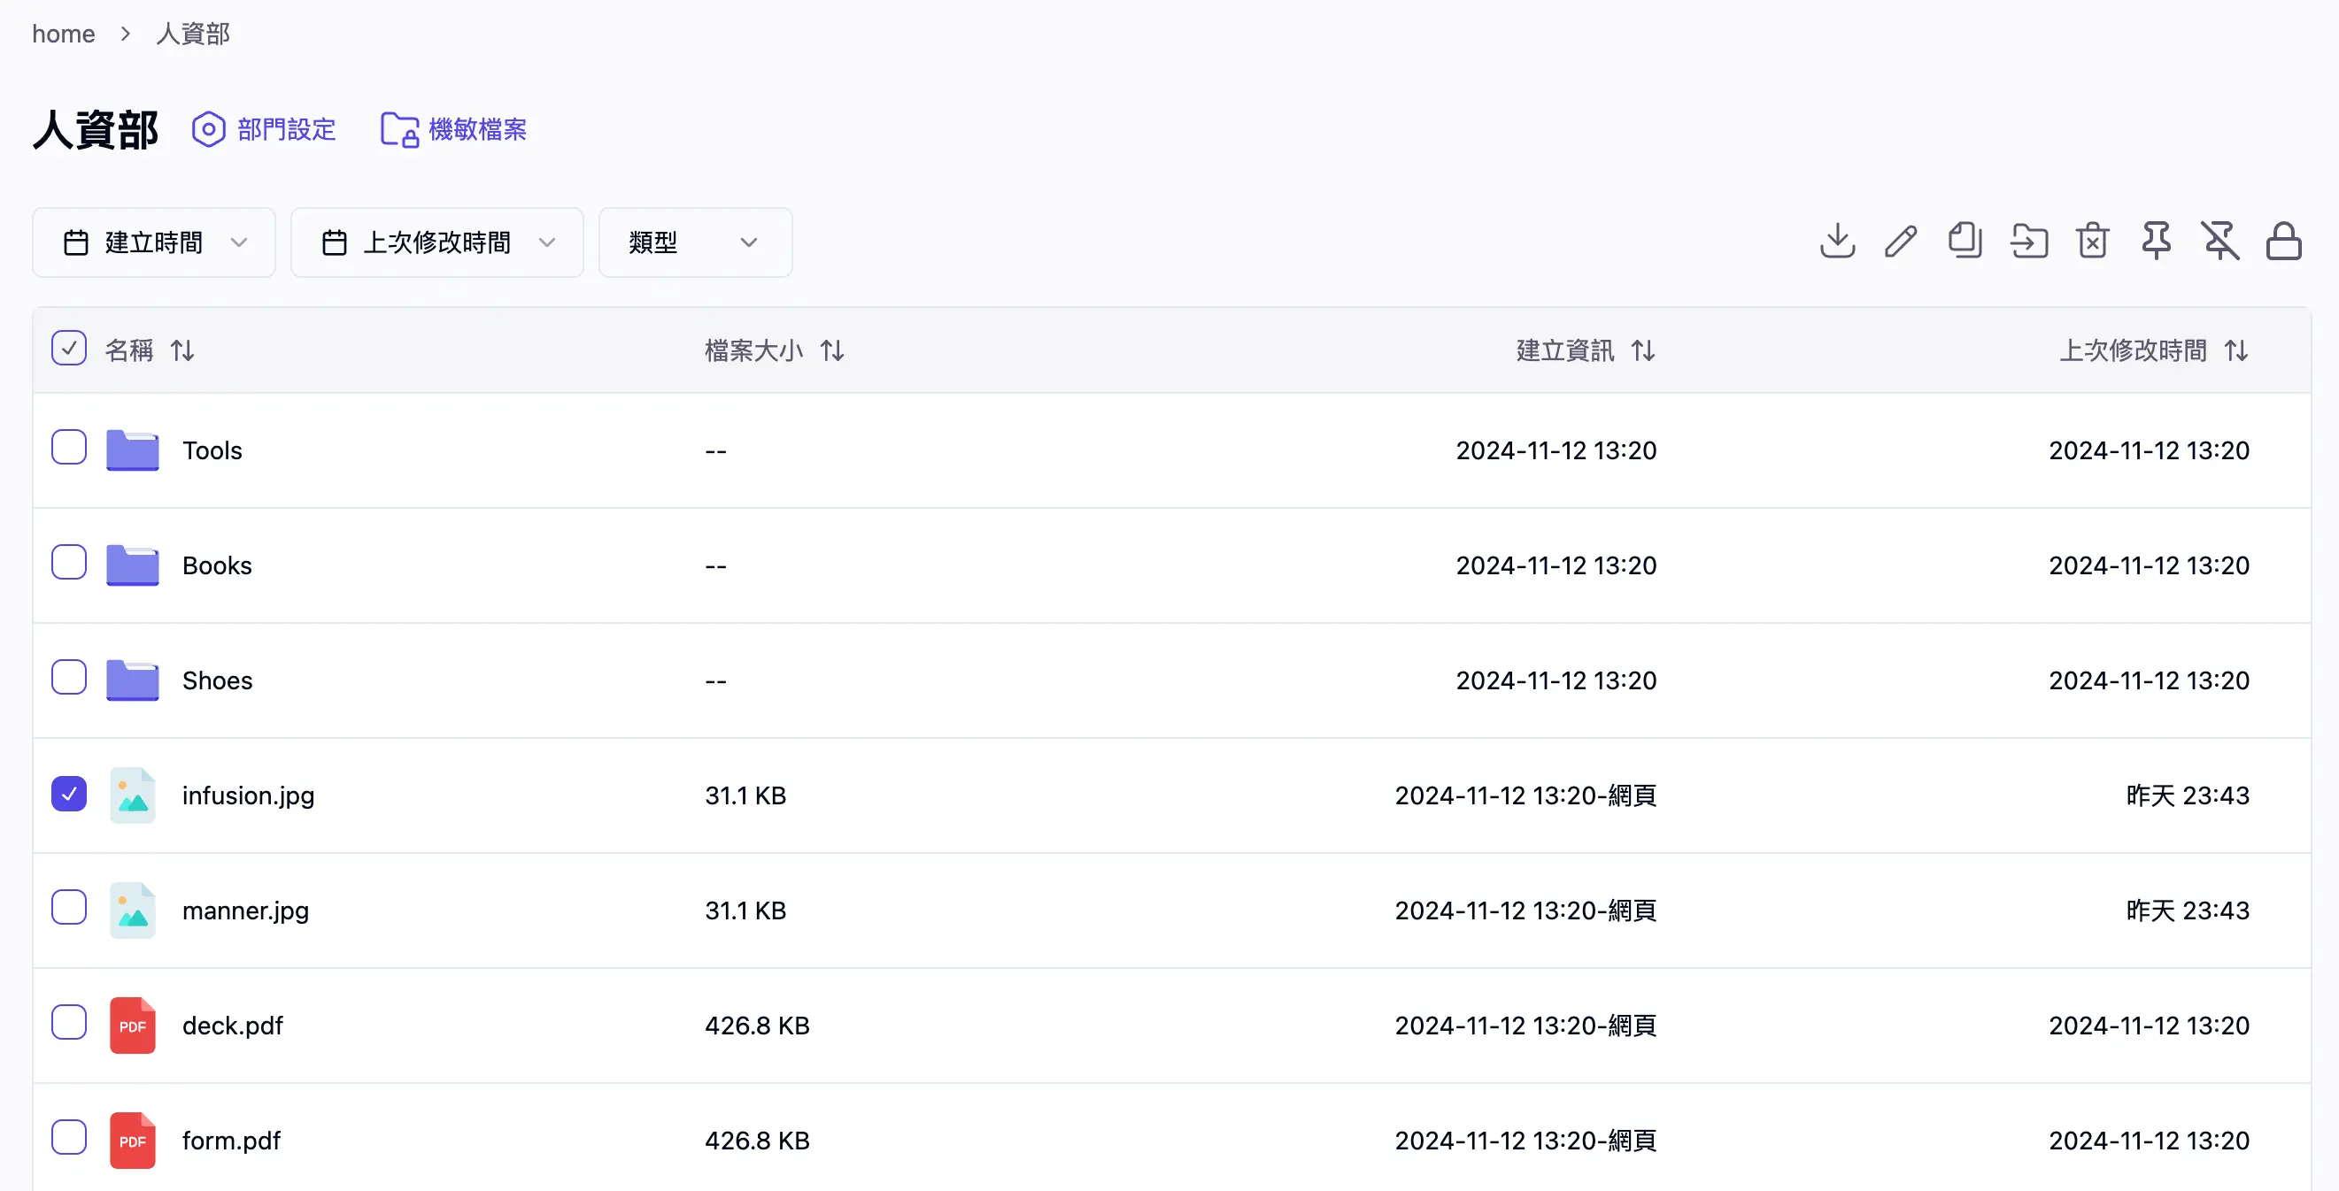The width and height of the screenshot is (2339, 1191).
Task: Check the checkbox for manner.jpg
Action: click(68, 909)
